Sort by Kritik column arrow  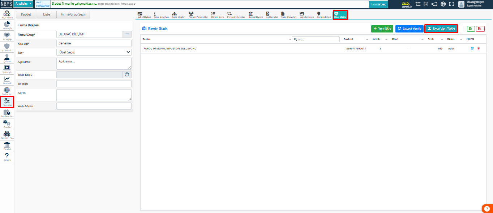pyautogui.click(x=386, y=39)
